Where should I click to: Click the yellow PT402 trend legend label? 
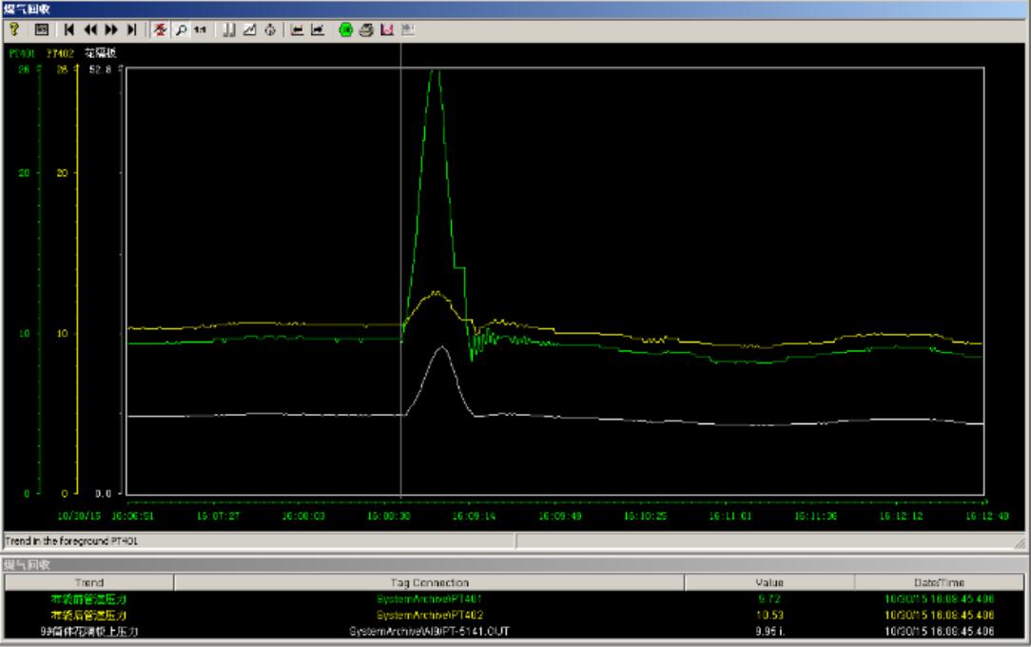pos(61,53)
